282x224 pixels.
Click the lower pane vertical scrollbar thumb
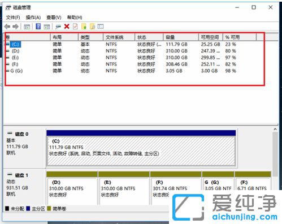pyautogui.click(x=275, y=154)
